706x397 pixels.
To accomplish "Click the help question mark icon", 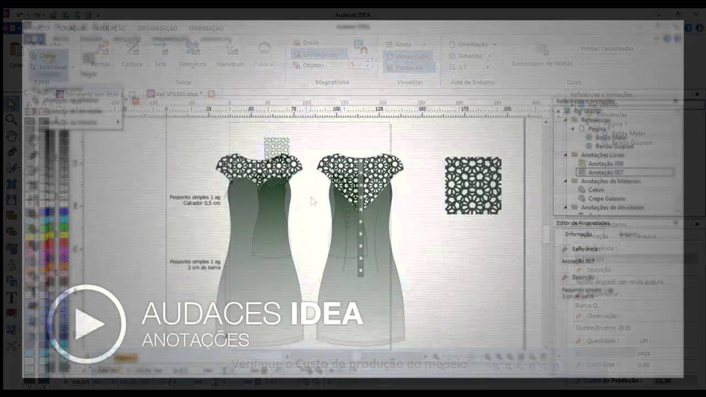I will click(x=688, y=28).
